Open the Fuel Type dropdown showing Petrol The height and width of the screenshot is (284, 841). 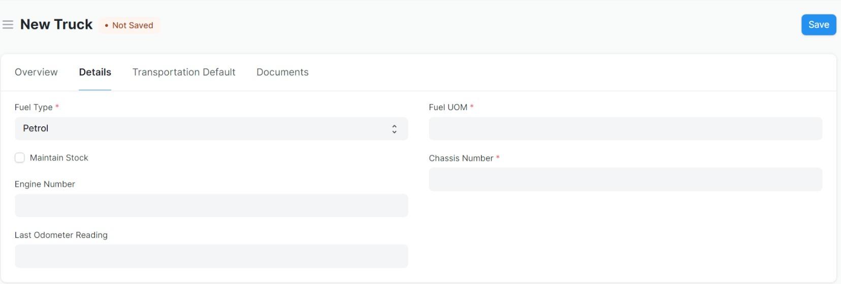coord(203,129)
